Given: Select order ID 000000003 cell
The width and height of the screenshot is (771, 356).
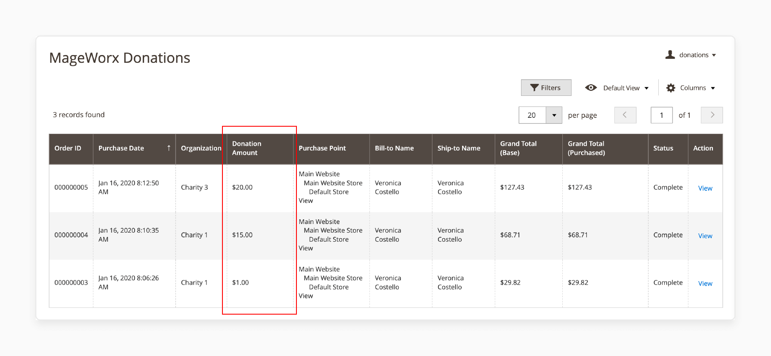Looking at the screenshot, I should pos(71,283).
